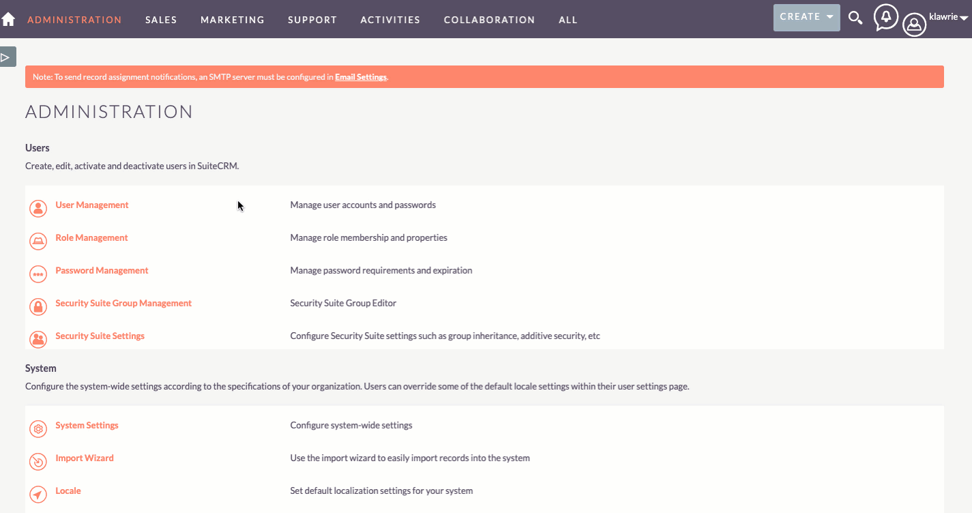Viewport: 972px width, 513px height.
Task: Click 'Manage role membership and properties' text
Action: [369, 237]
